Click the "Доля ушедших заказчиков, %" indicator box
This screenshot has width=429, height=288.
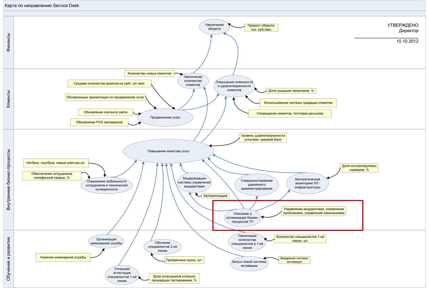(x=290, y=90)
